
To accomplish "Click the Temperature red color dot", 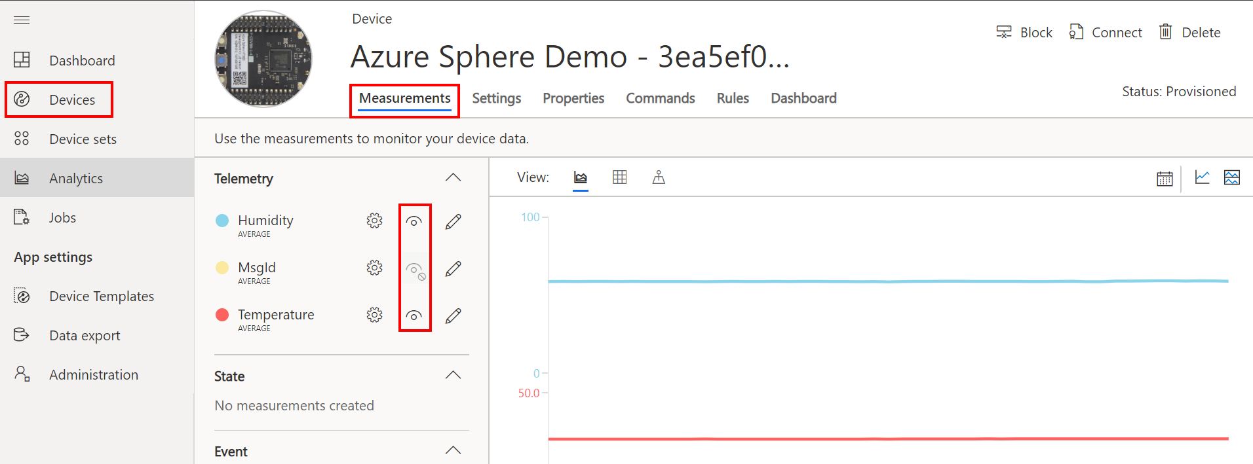I will (222, 315).
